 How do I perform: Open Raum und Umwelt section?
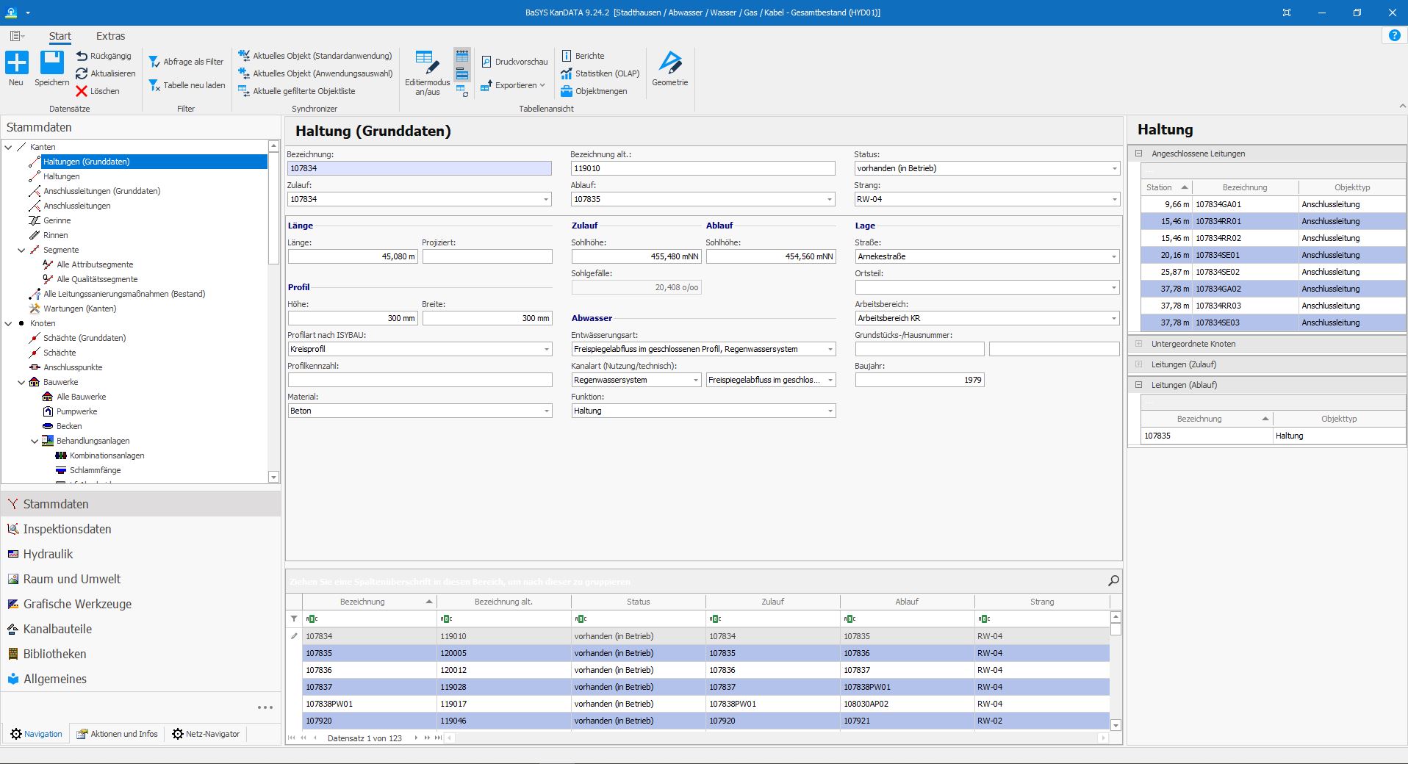[71, 579]
